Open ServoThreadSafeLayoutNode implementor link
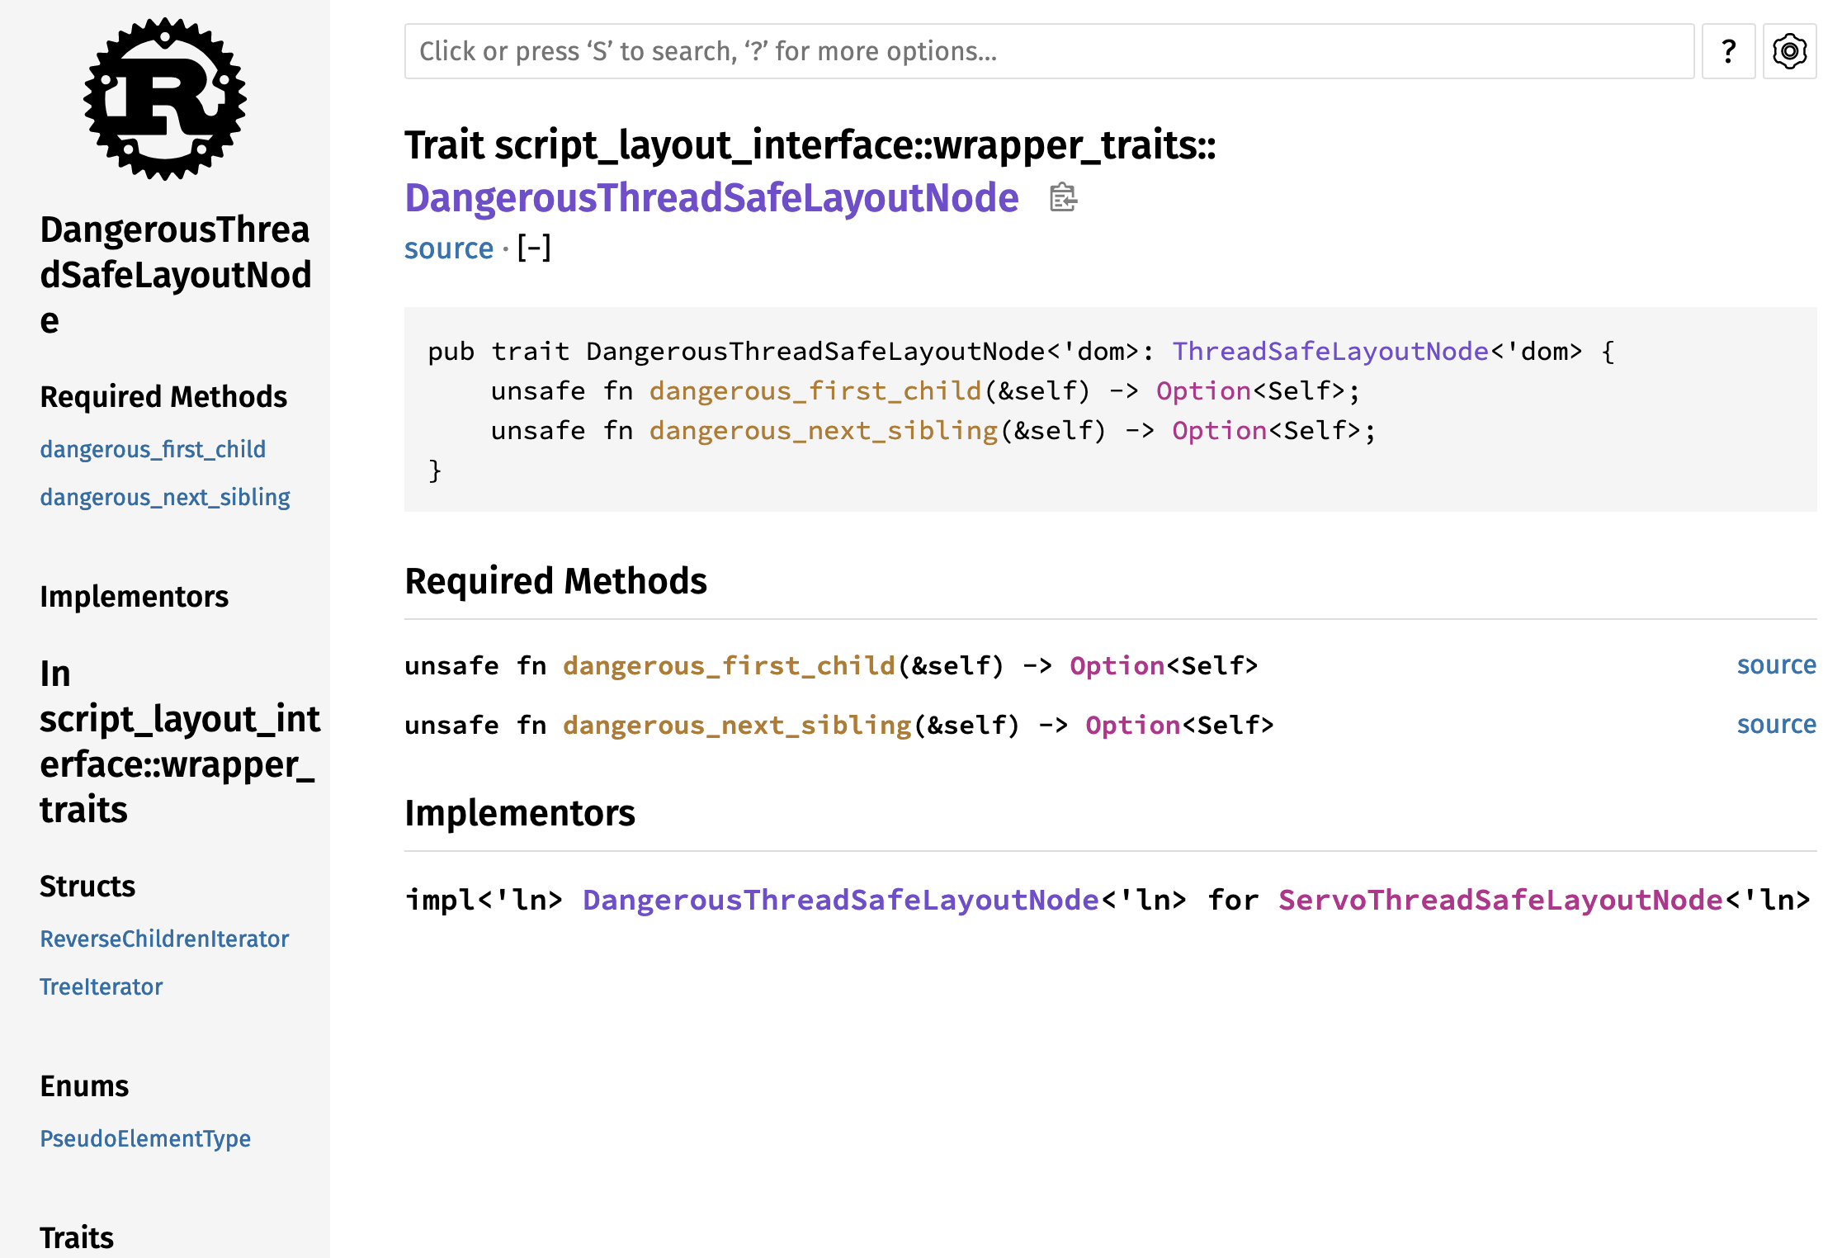The height and width of the screenshot is (1258, 1842). pyautogui.click(x=1500, y=899)
